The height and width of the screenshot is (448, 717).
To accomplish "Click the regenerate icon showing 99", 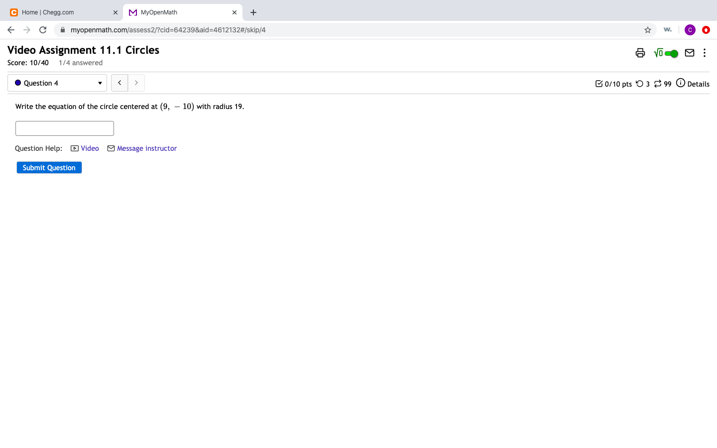I will pyautogui.click(x=658, y=84).
